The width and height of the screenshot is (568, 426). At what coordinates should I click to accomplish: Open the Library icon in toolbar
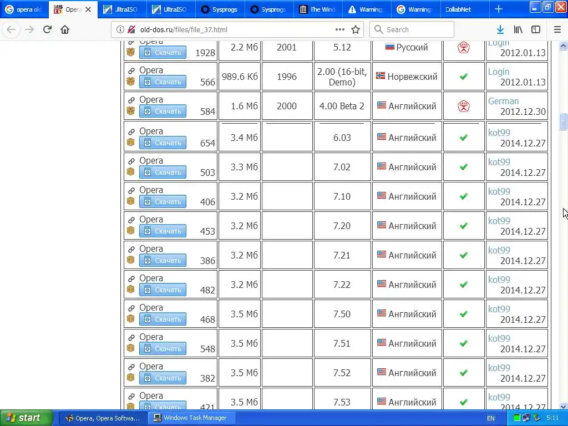pyautogui.click(x=518, y=29)
